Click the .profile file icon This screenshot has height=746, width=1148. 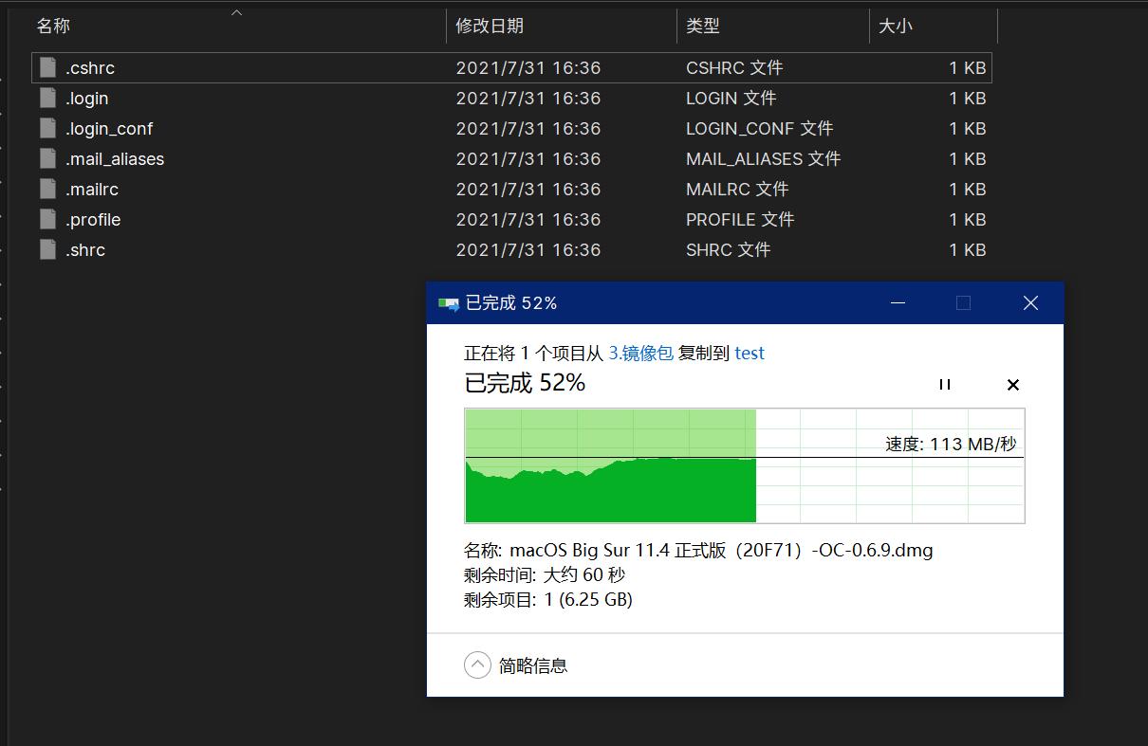pos(46,219)
